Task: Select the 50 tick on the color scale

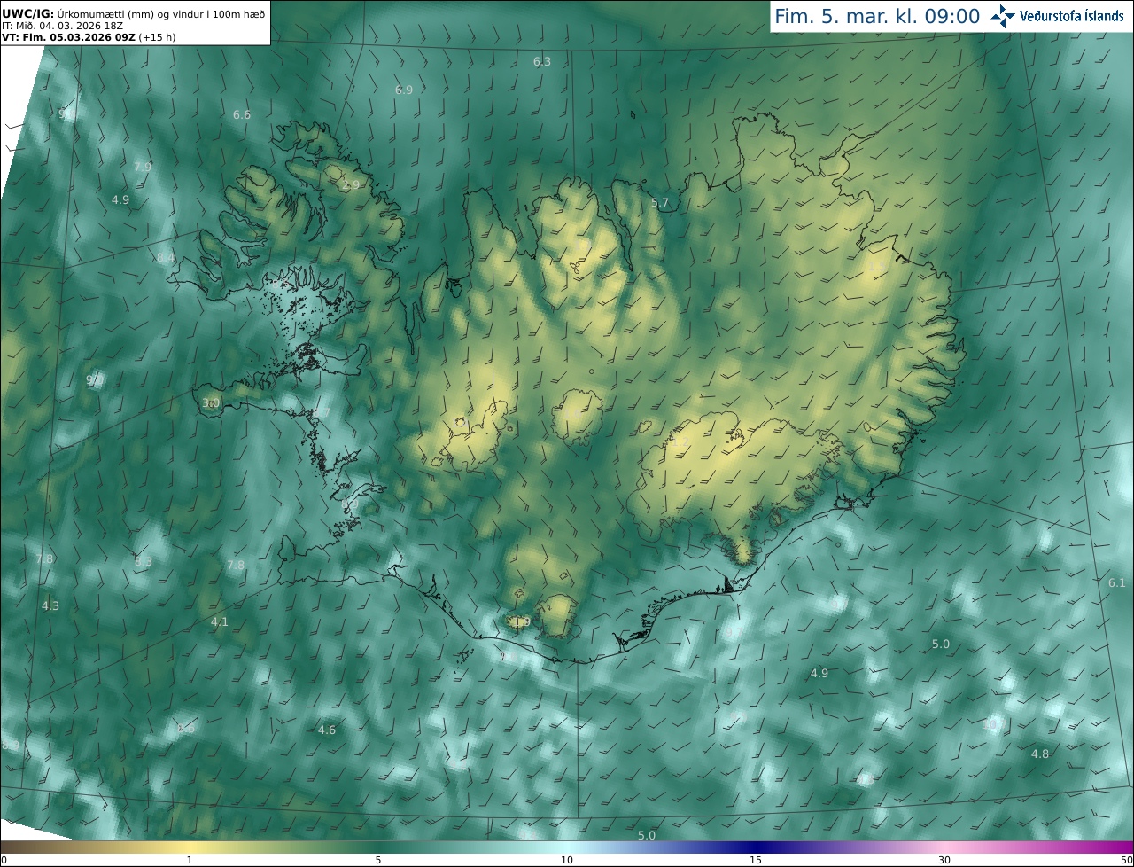Action: click(x=1126, y=860)
